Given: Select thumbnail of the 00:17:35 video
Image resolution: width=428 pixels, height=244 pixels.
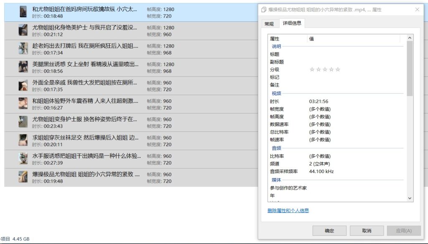Looking at the screenshot, I should 23,85.
